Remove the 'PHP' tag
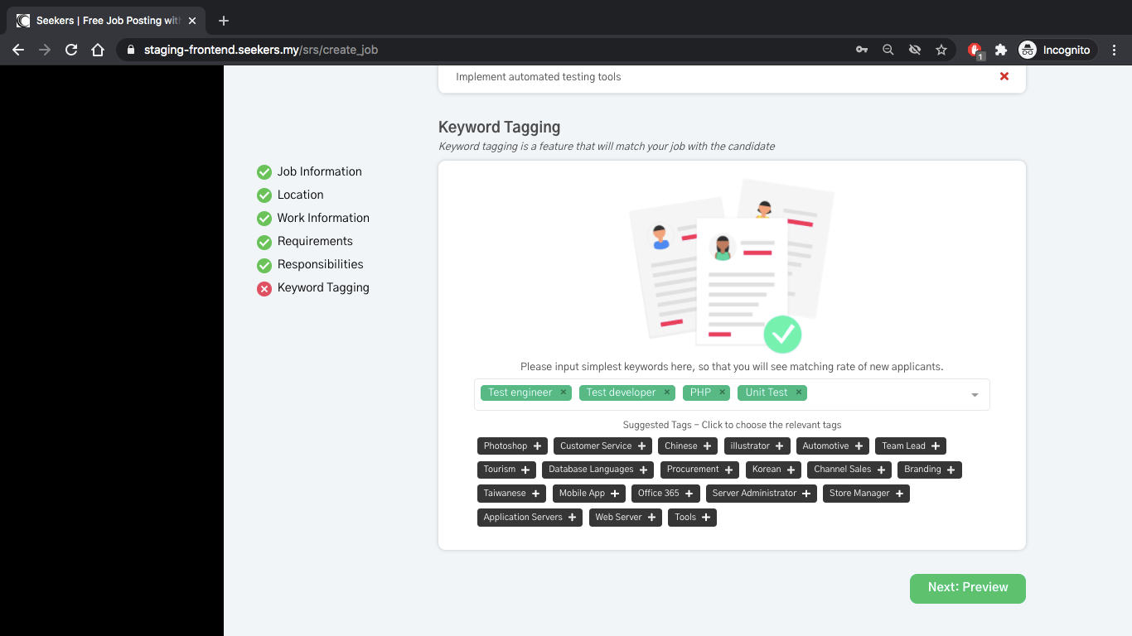The width and height of the screenshot is (1132, 636). [722, 393]
